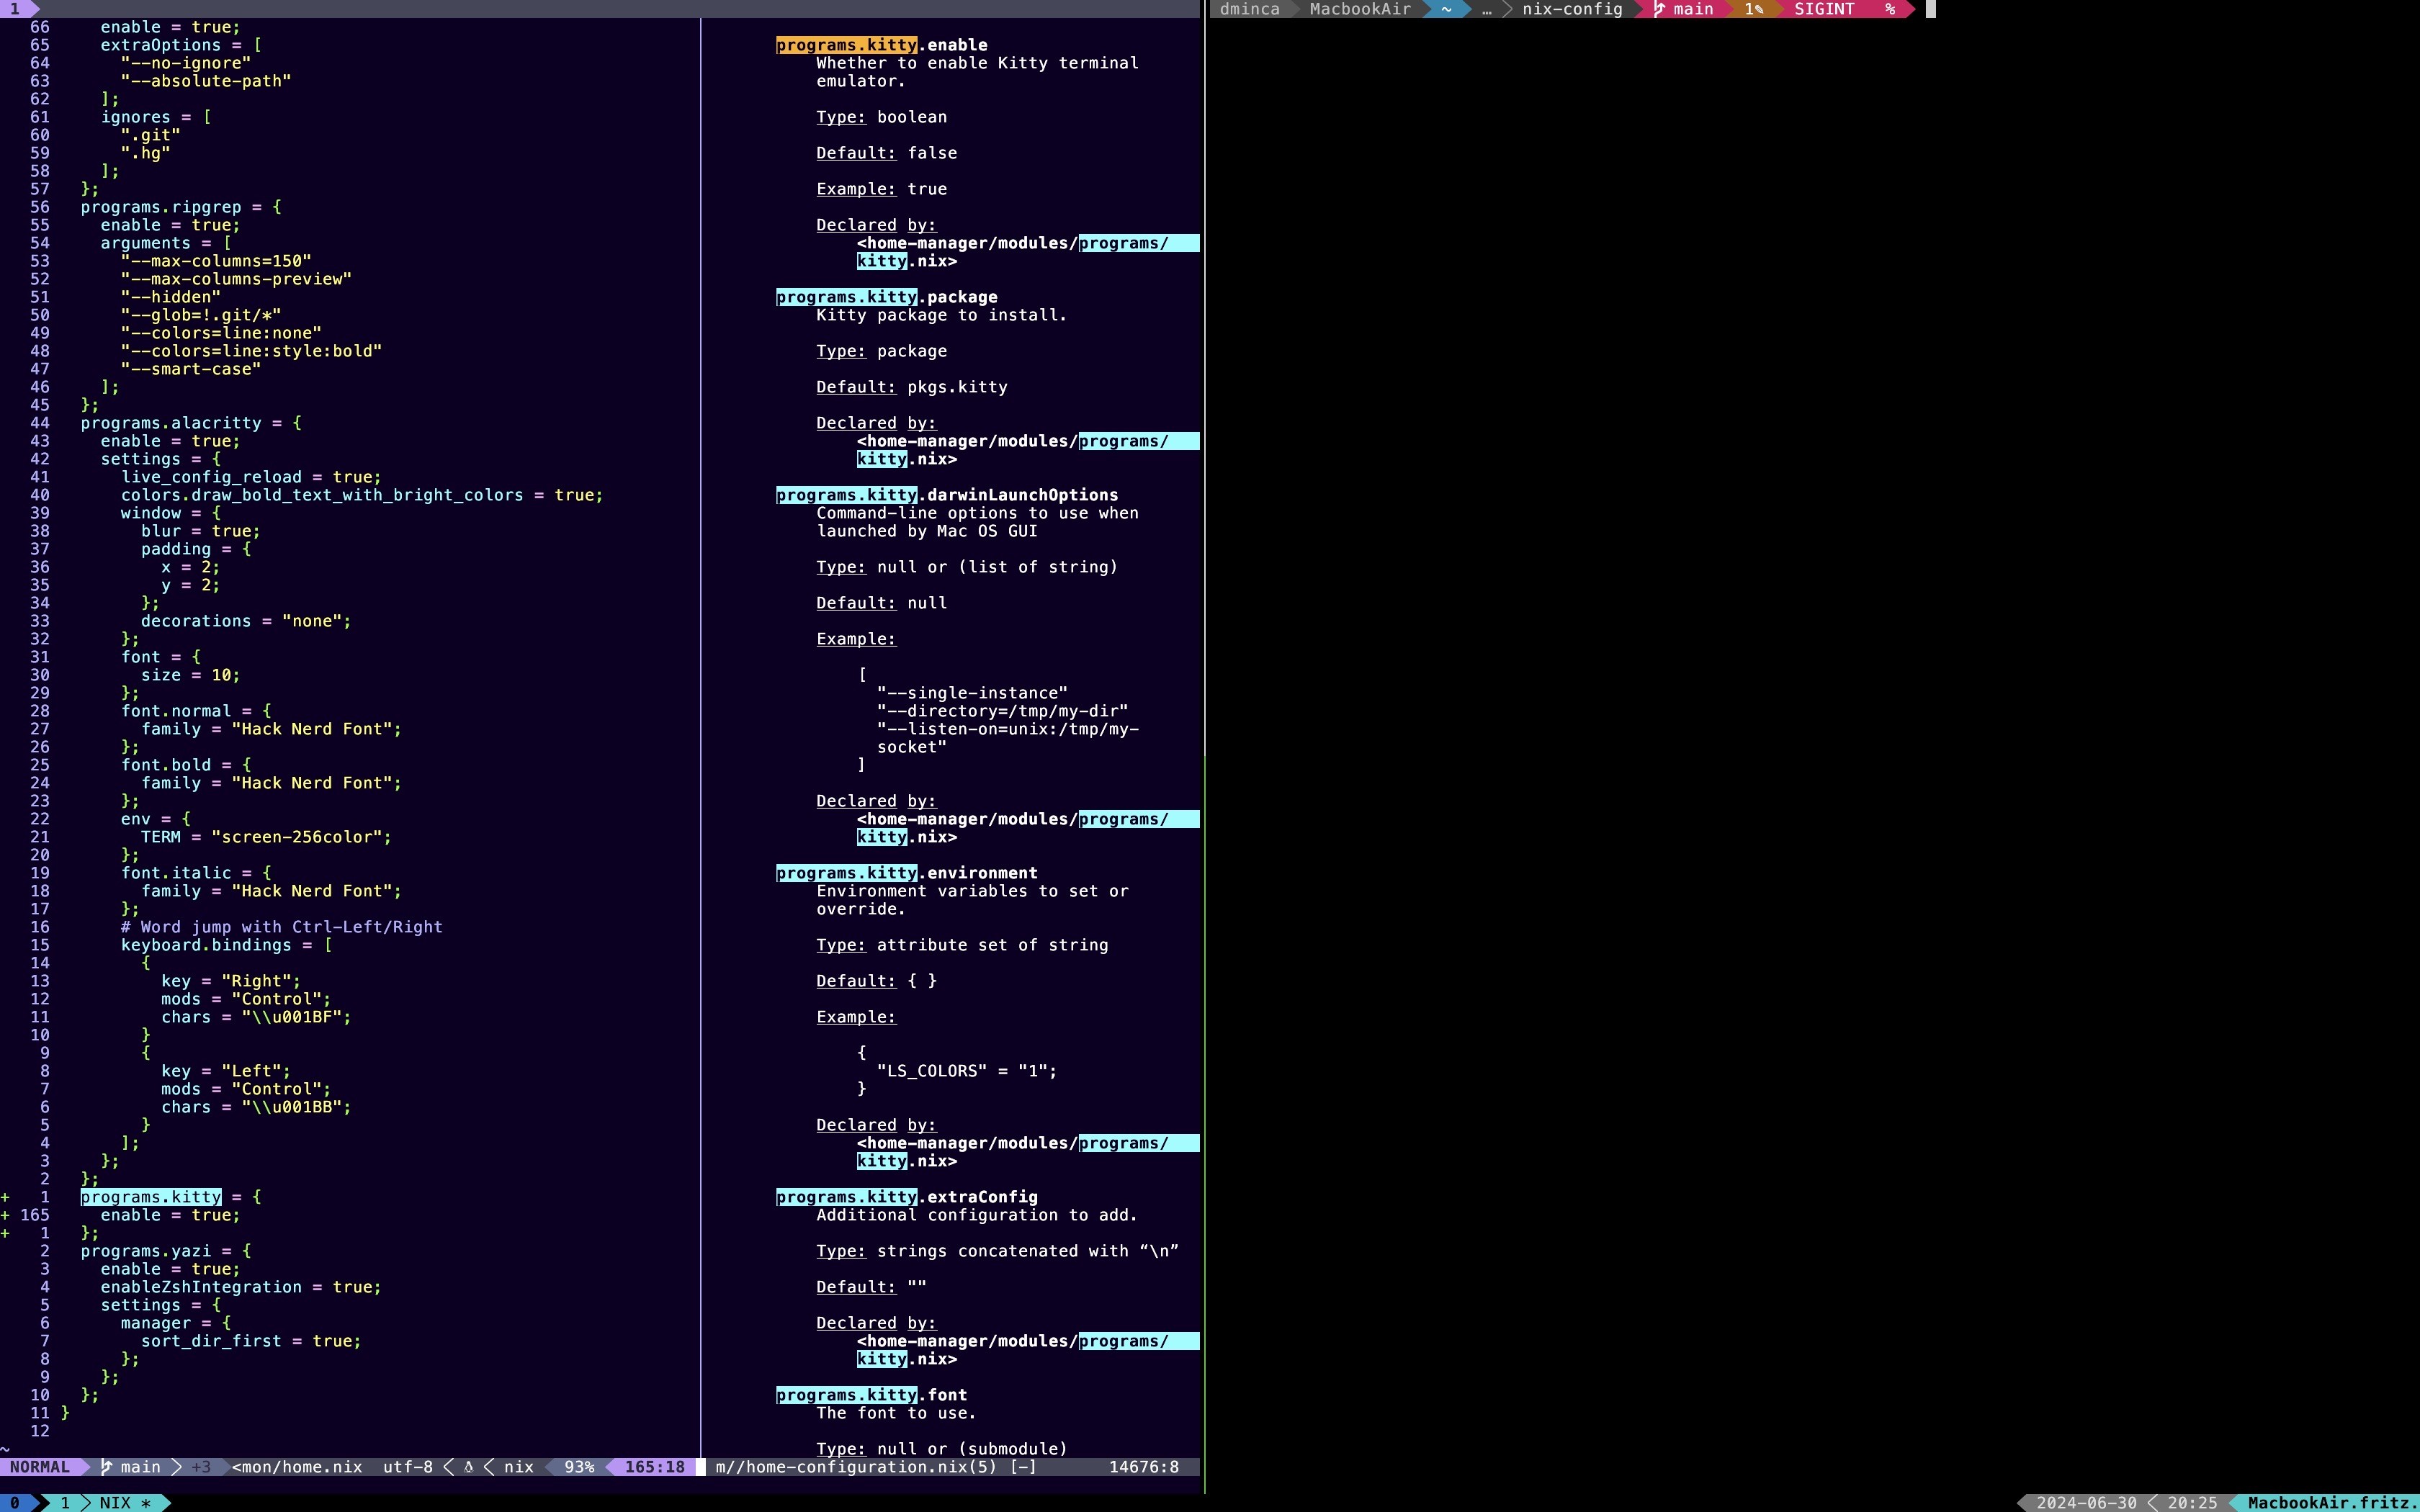Select tmux window '1 NIX *'
2420x1512 pixels.
[x=105, y=1503]
